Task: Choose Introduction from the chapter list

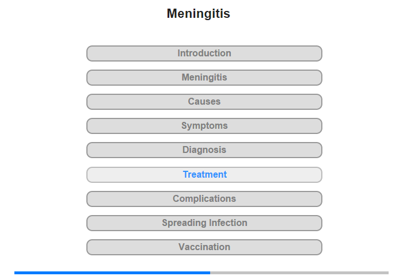Action: 204,53
